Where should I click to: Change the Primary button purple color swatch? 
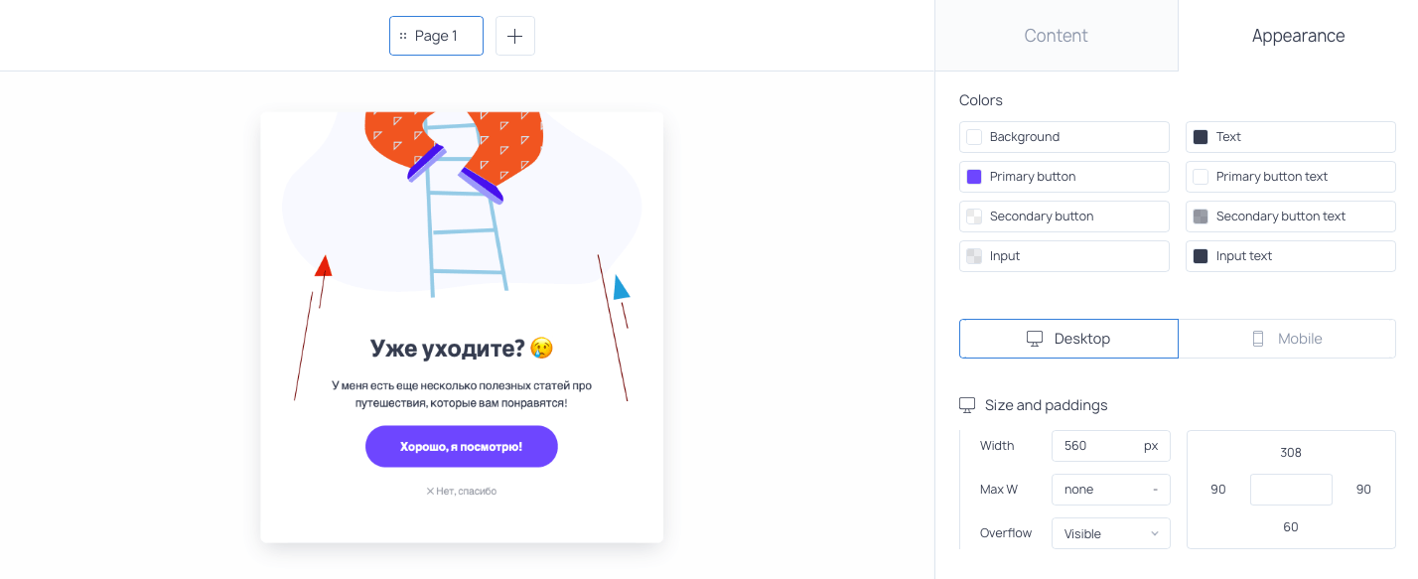[x=974, y=177]
